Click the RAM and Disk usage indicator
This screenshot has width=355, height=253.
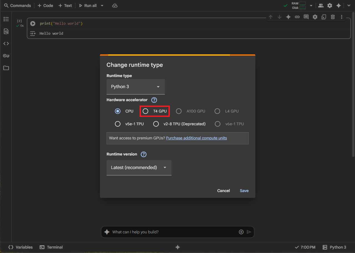pos(299,6)
